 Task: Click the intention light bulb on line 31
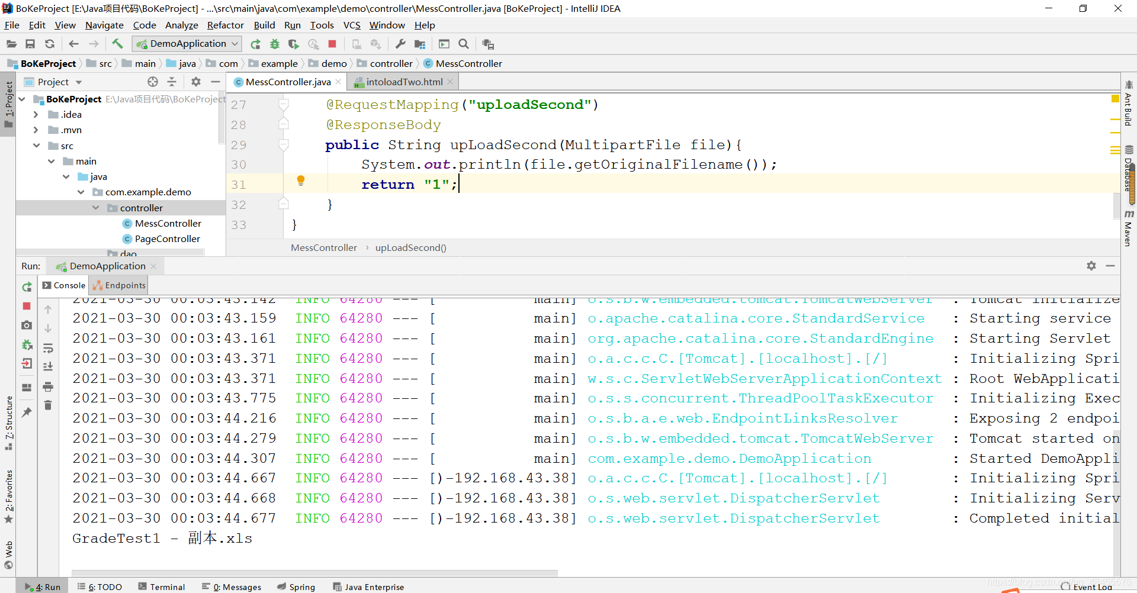[x=300, y=181]
